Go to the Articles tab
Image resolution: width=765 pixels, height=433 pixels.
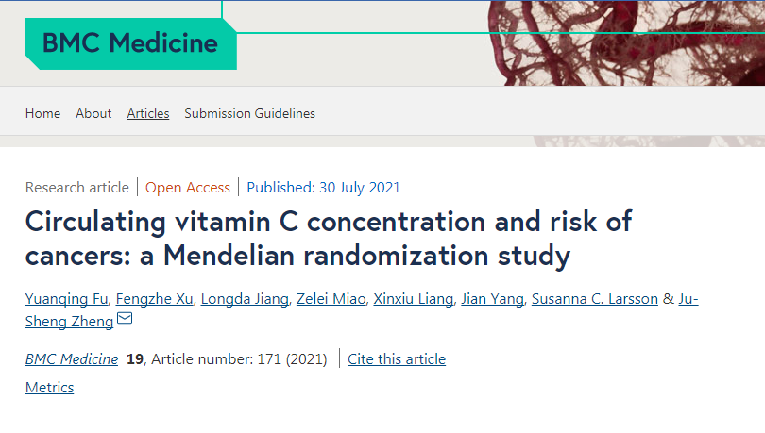[x=148, y=113]
